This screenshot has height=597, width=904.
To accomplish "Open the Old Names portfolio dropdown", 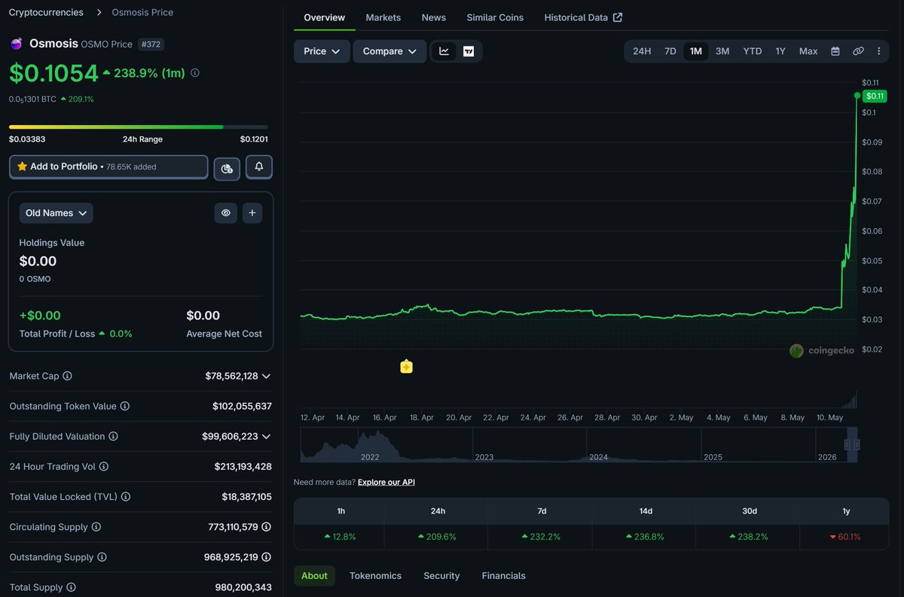I will tap(56, 213).
